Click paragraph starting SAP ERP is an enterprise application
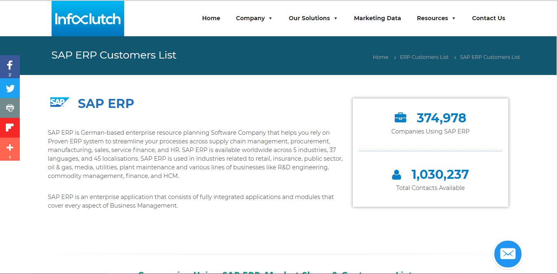Image resolution: width=557 pixels, height=274 pixels. (191, 201)
